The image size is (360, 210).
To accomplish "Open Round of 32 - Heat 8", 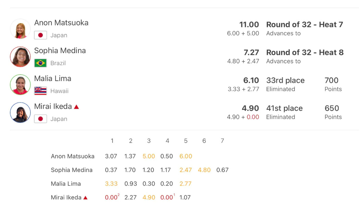I will [x=304, y=53].
